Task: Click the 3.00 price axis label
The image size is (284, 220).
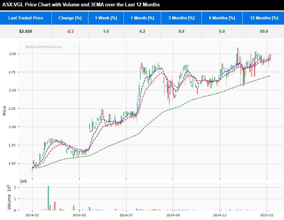Action: click(12, 54)
